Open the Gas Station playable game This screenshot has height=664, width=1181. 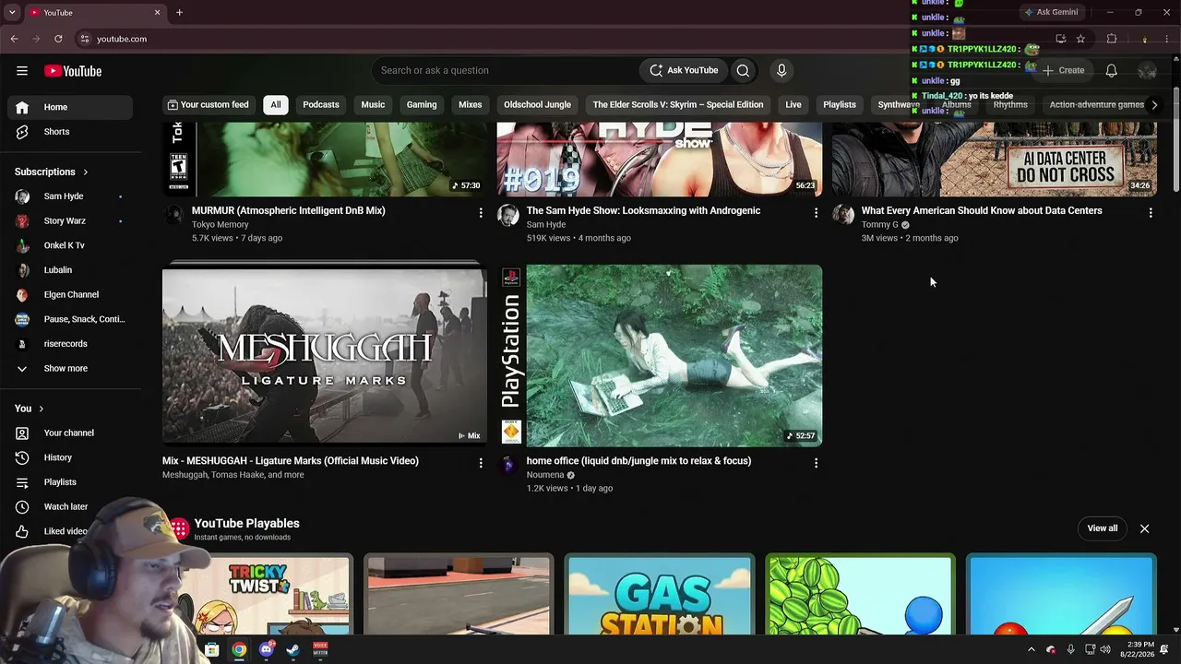660,595
